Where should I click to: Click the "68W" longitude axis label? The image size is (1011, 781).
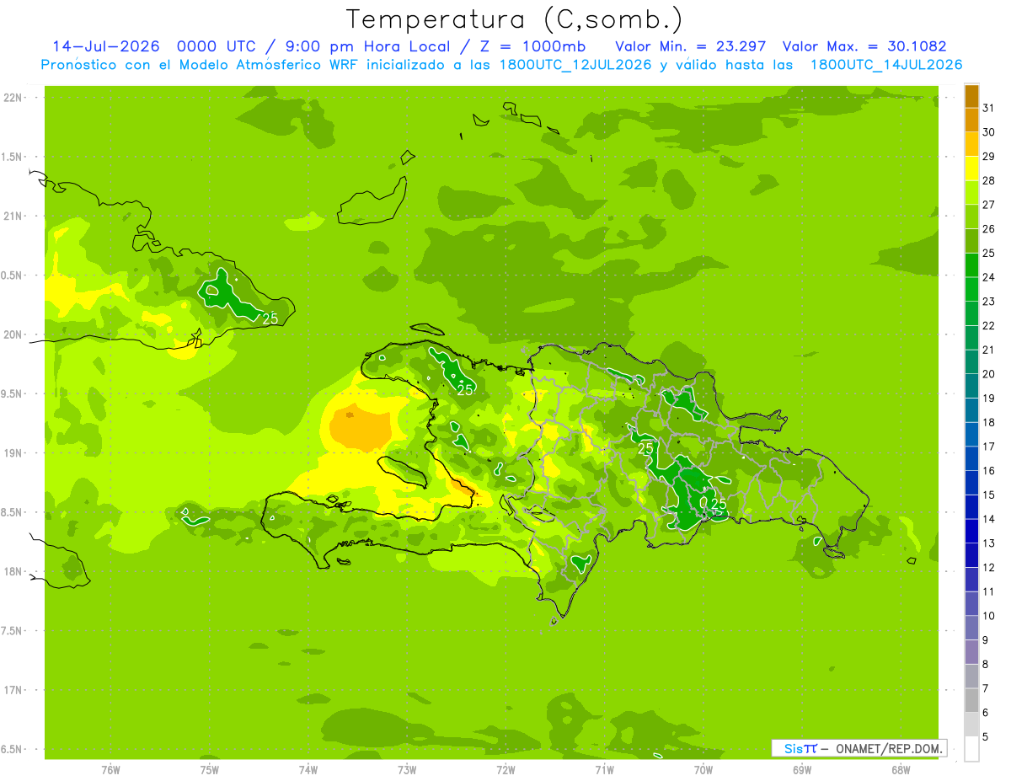(x=901, y=770)
